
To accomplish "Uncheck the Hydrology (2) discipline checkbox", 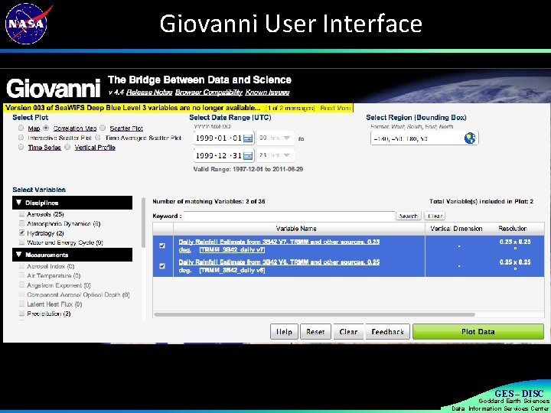I will pos(21,233).
